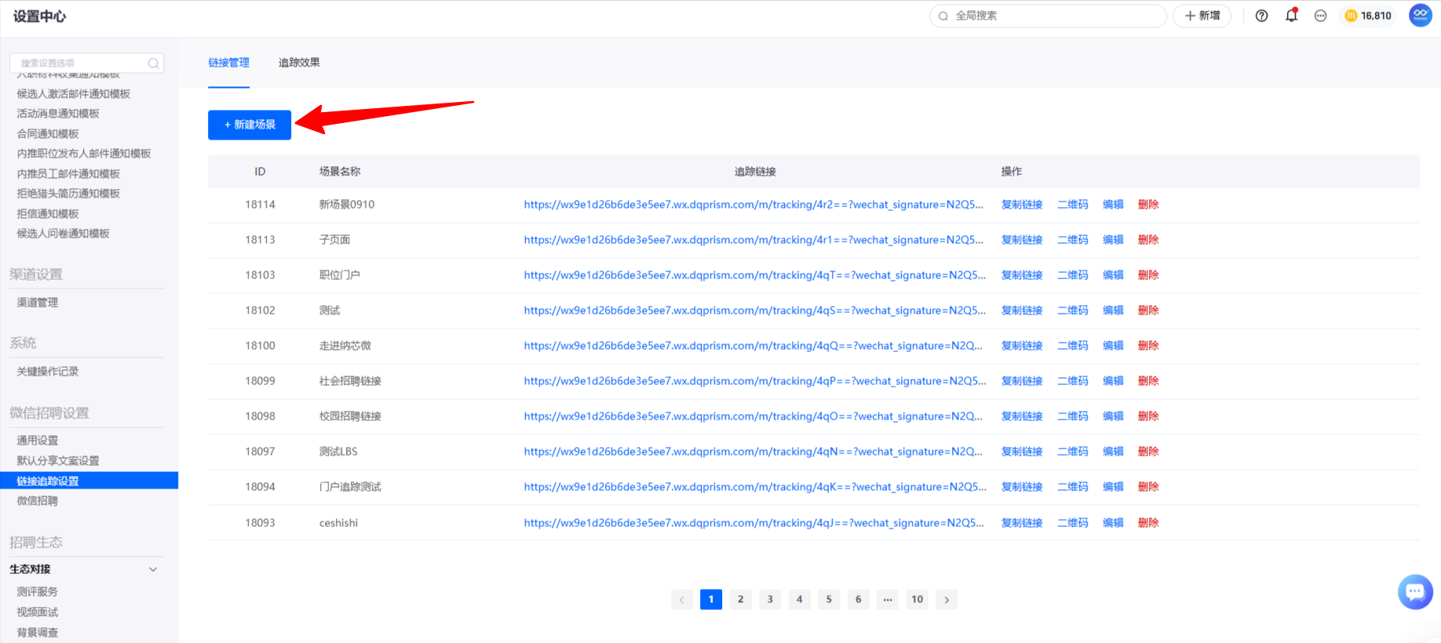The height and width of the screenshot is (643, 1441).
Task: Open 拒信通知模板 in the sidebar
Action: click(x=48, y=214)
